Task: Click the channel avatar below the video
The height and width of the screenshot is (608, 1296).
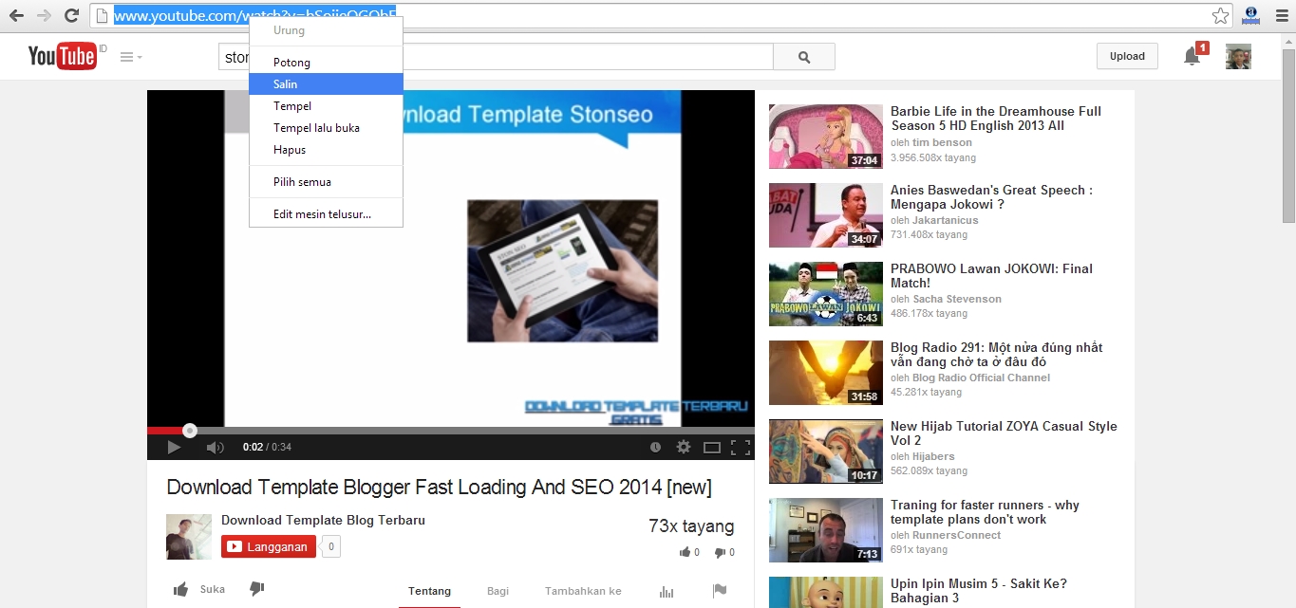Action: [x=189, y=537]
